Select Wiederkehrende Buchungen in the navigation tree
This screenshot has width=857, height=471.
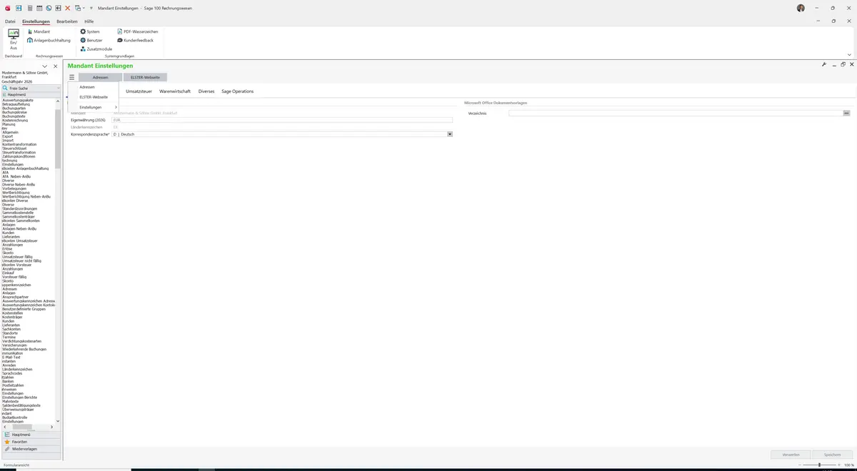coord(24,349)
